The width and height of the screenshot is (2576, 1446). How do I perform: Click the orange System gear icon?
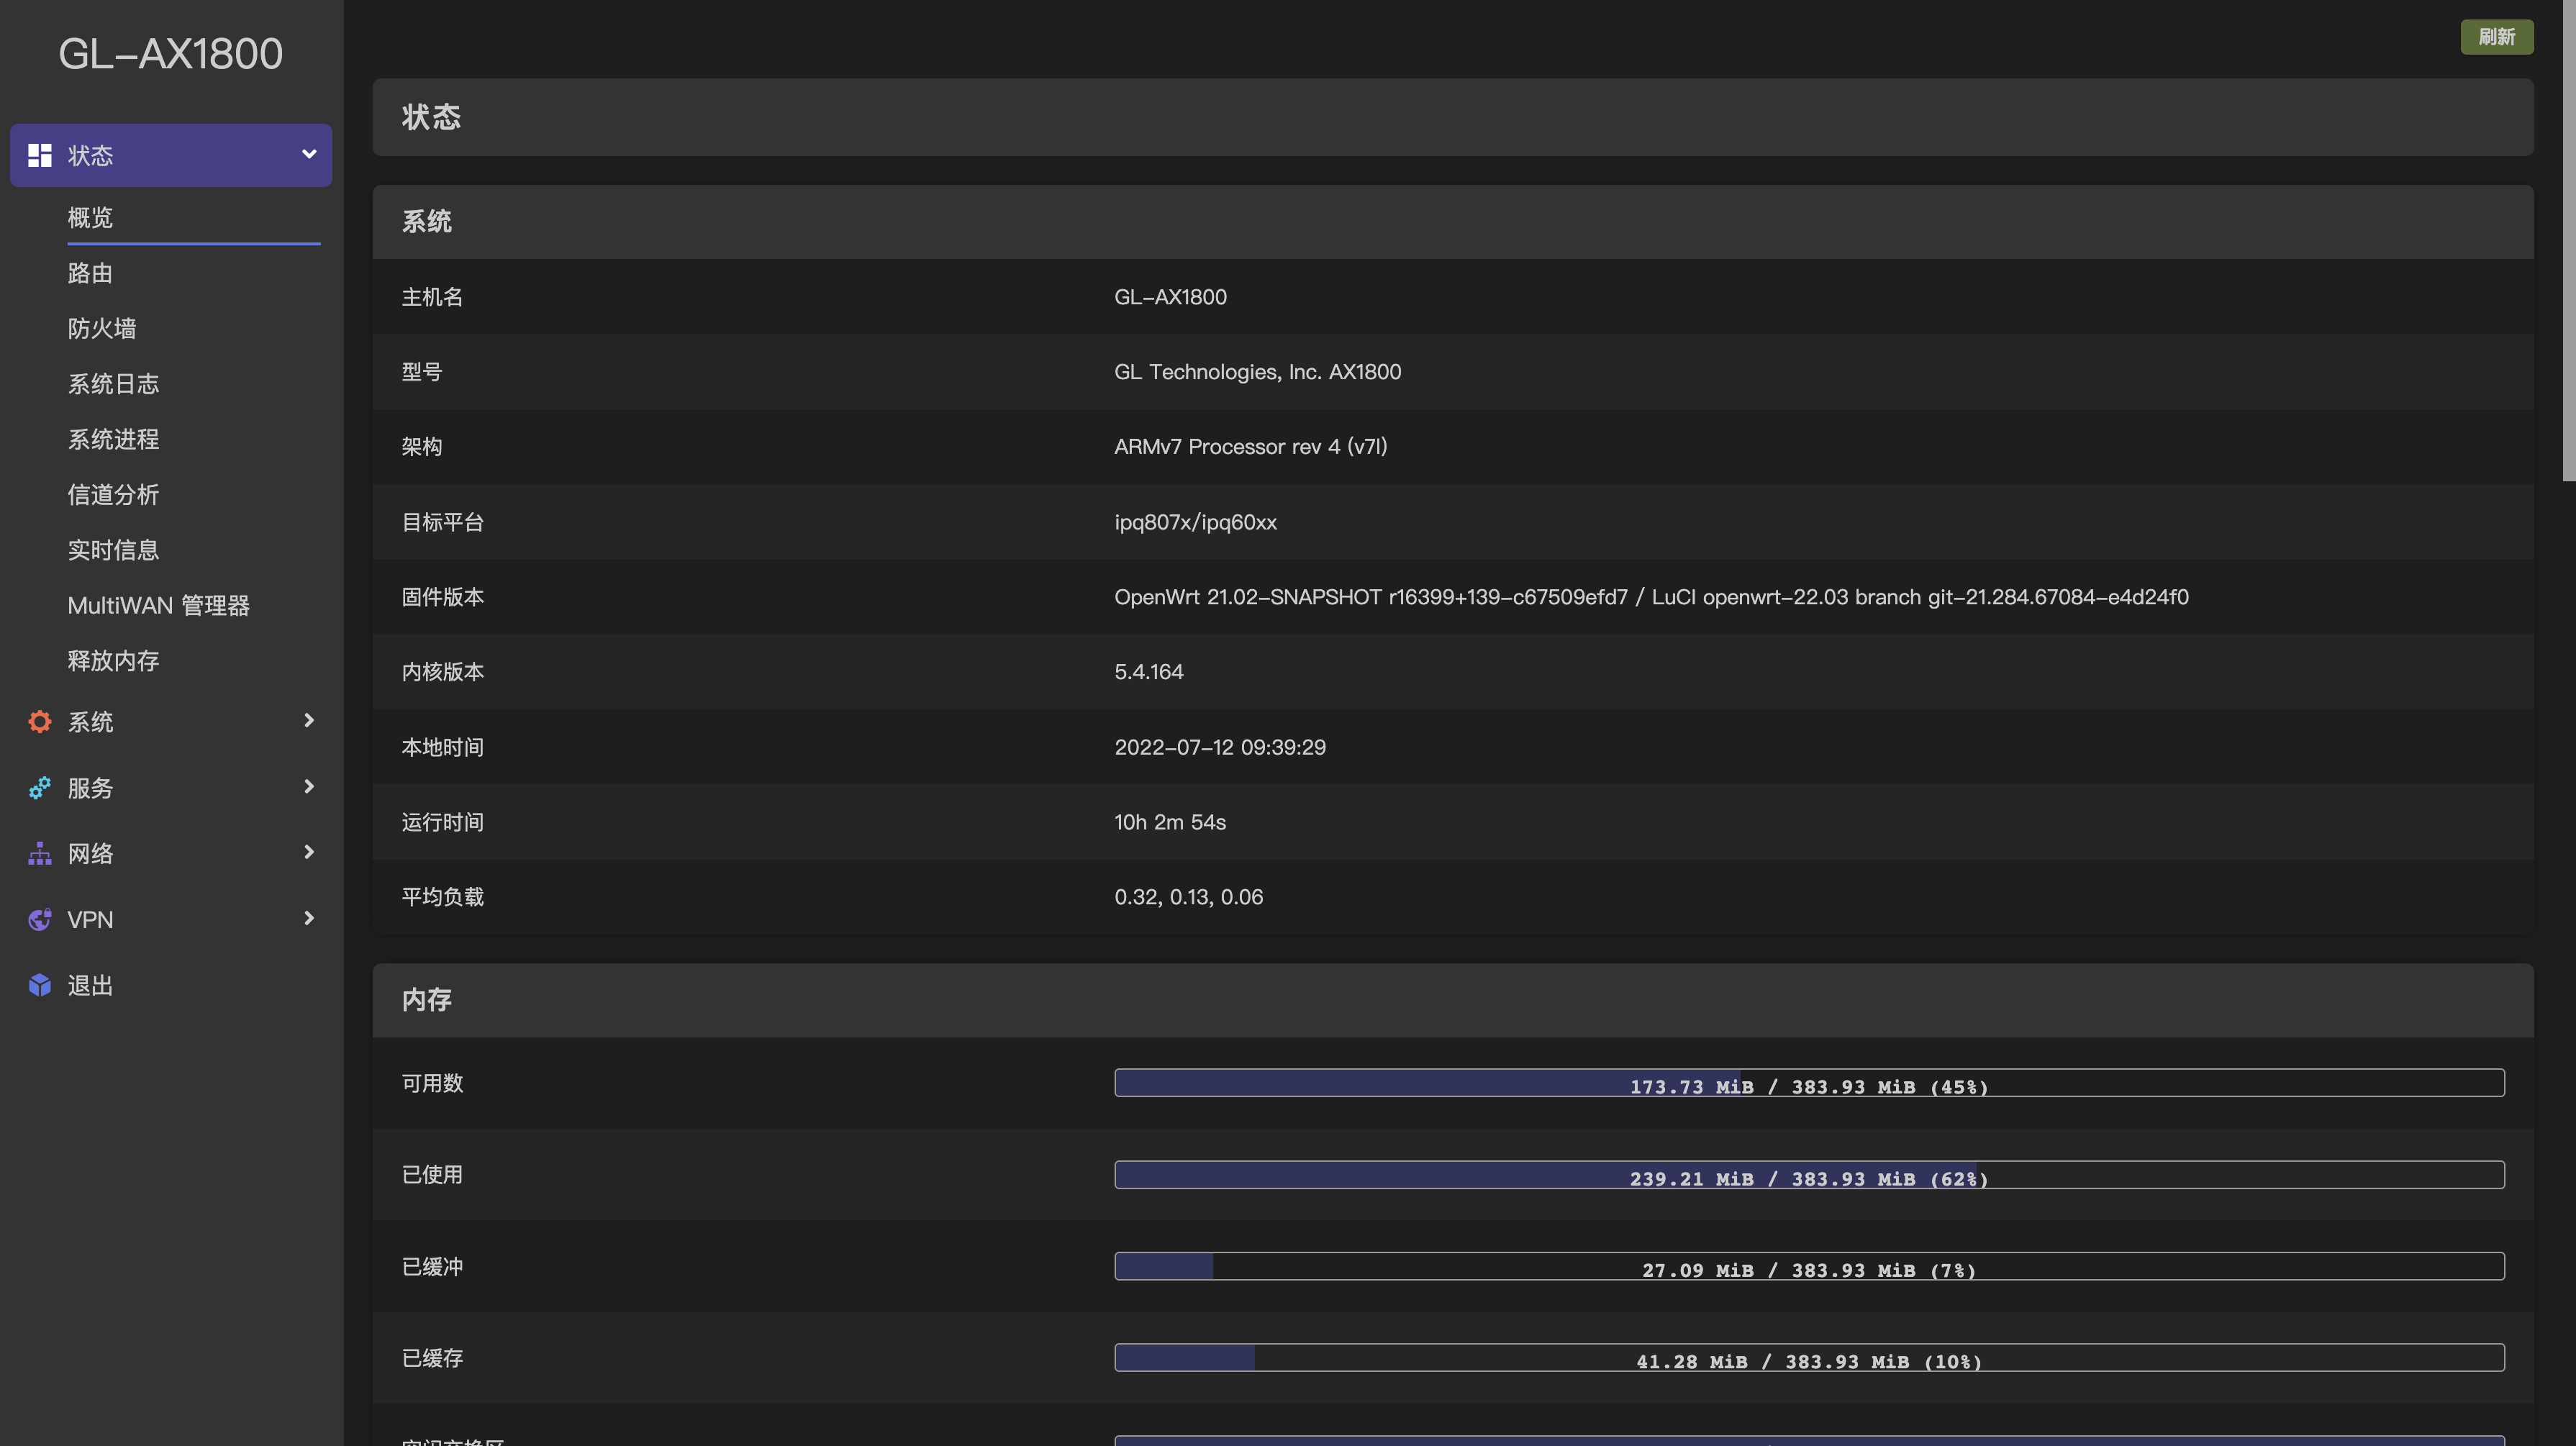(x=40, y=721)
